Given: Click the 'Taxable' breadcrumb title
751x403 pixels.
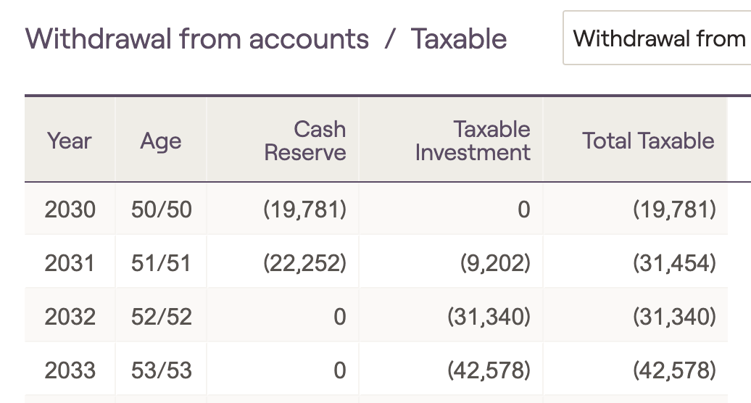Looking at the screenshot, I should pyautogui.click(x=458, y=38).
